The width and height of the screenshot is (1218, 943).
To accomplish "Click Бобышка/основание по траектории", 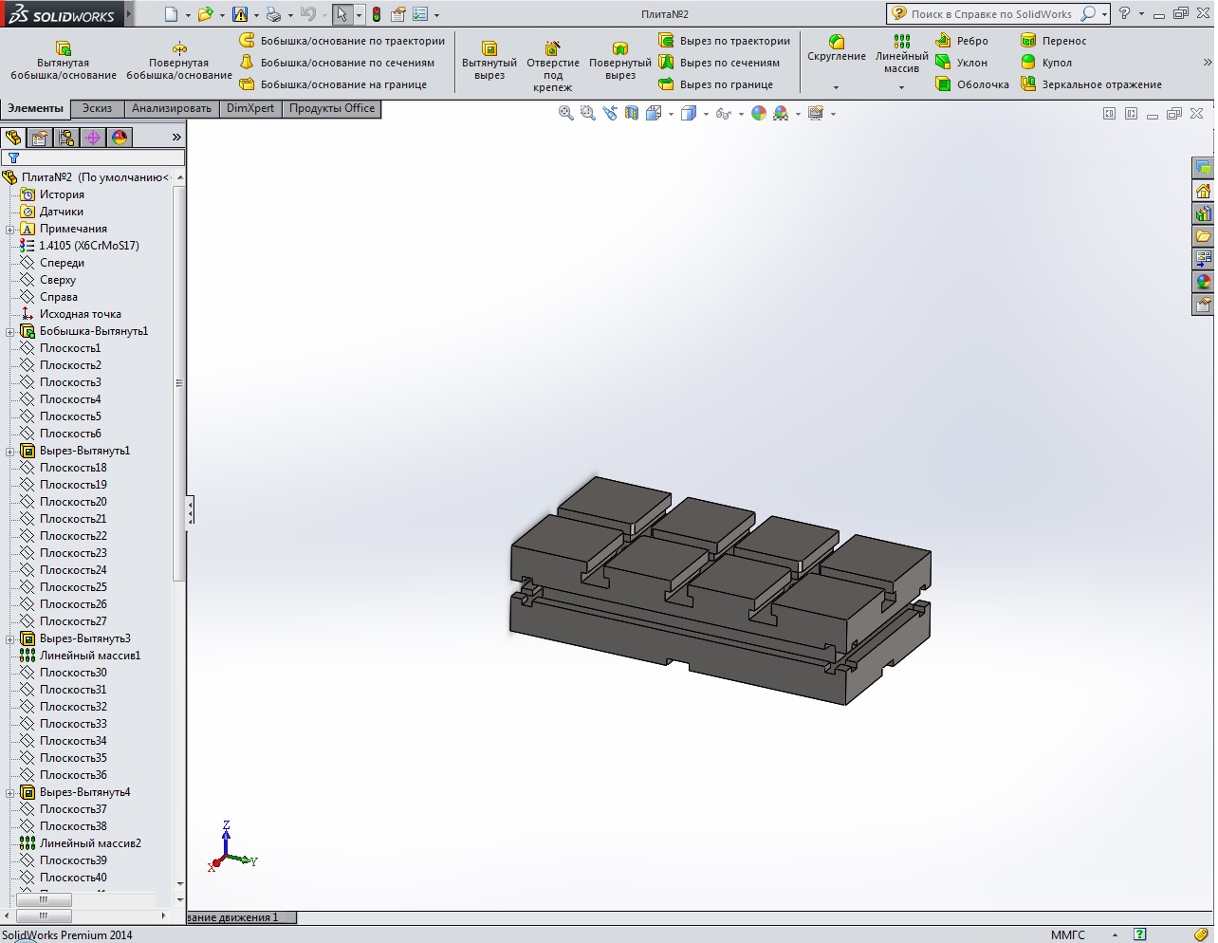I will coord(341,41).
